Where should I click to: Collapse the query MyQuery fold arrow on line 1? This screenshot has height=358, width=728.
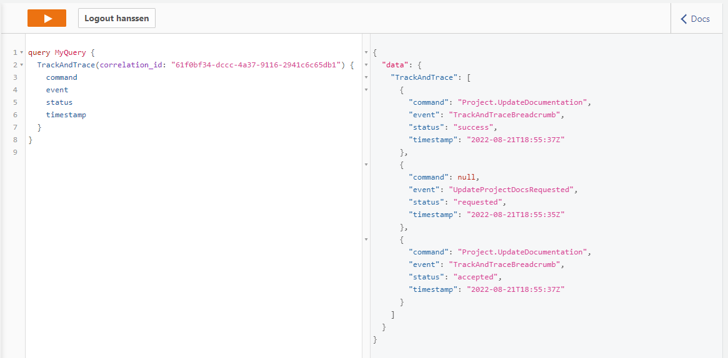click(21, 52)
